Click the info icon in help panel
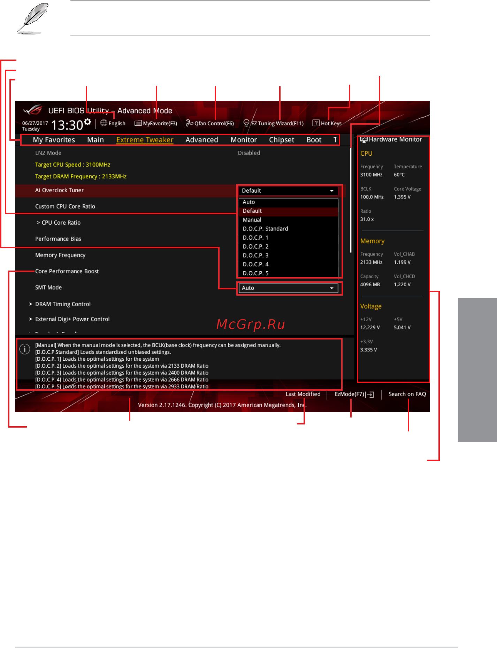The height and width of the screenshot is (648, 497). 25,349
